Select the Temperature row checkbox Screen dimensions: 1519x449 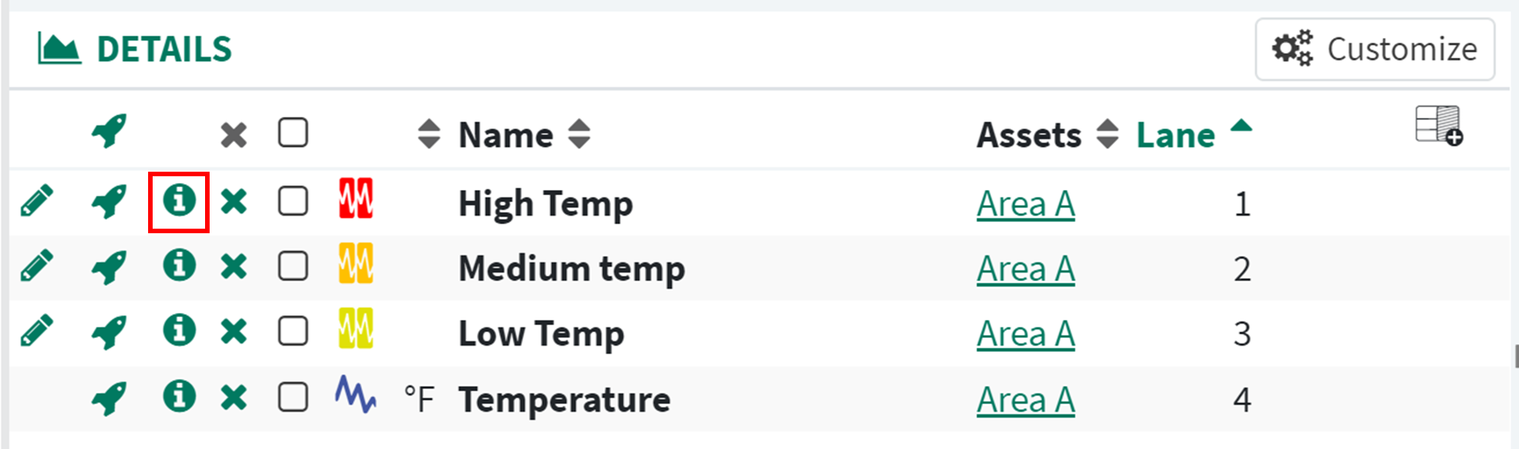point(293,397)
